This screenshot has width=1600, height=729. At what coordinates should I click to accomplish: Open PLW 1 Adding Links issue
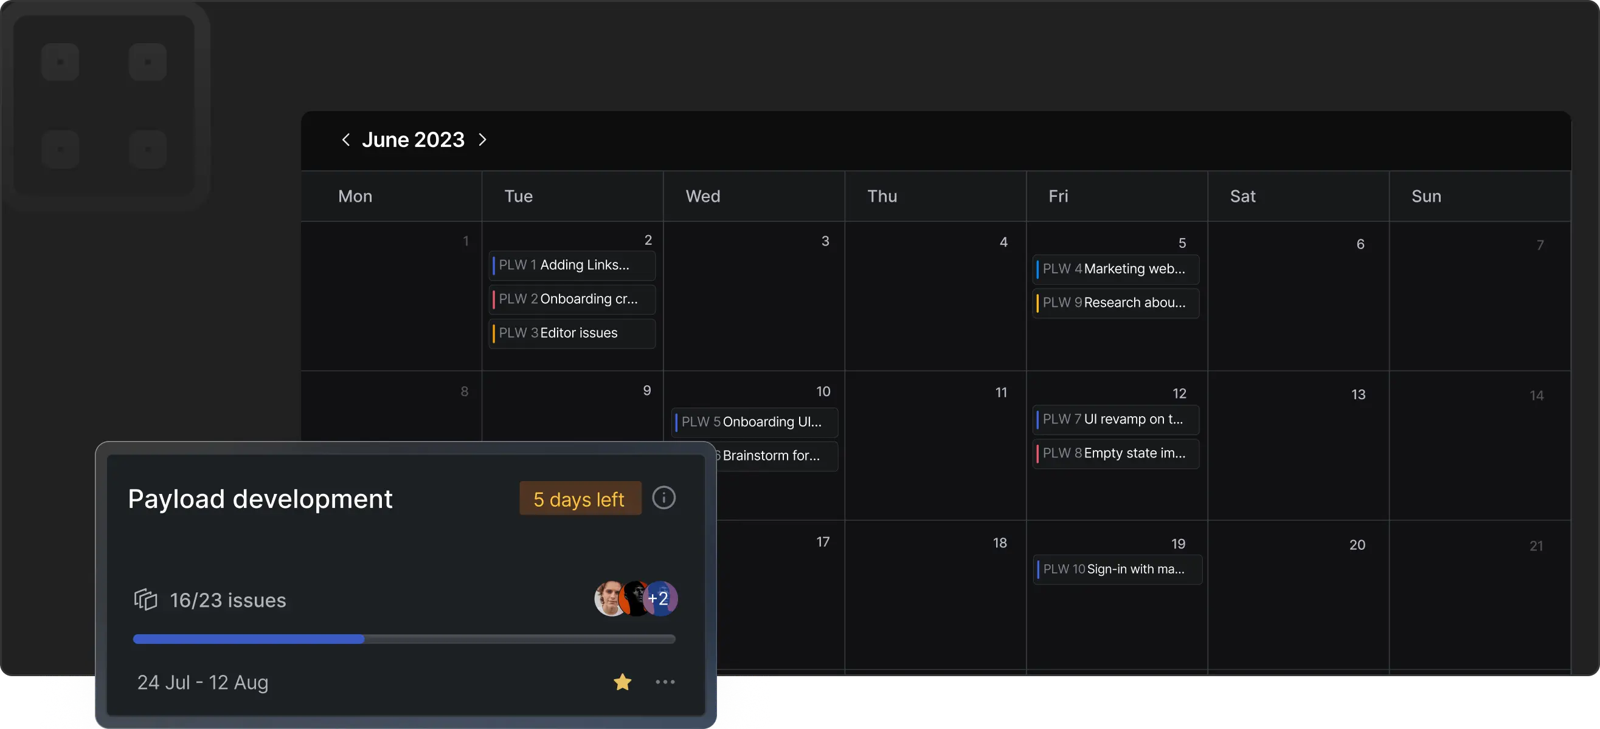click(x=572, y=265)
